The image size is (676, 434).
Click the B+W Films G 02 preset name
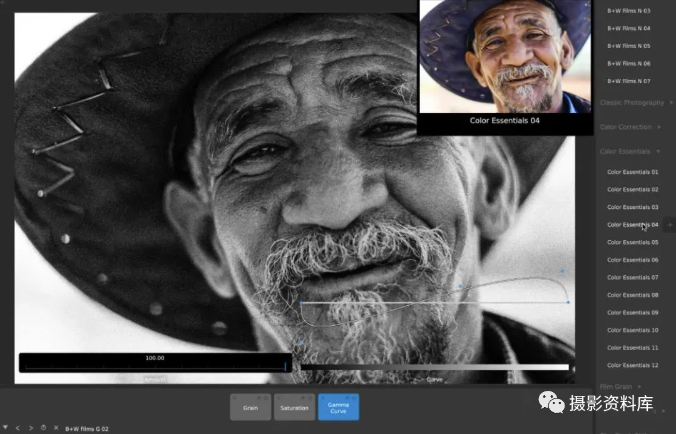(x=86, y=429)
